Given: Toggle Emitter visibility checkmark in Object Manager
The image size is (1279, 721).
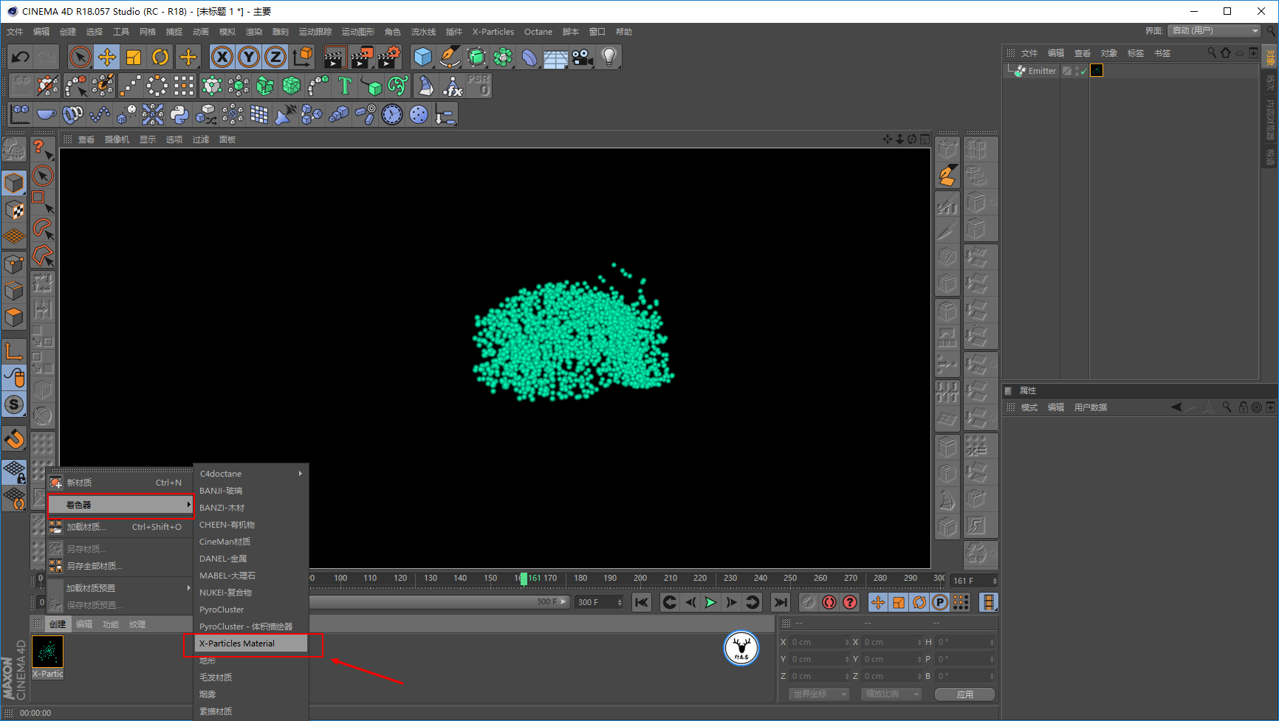Looking at the screenshot, I should pyautogui.click(x=1083, y=72).
